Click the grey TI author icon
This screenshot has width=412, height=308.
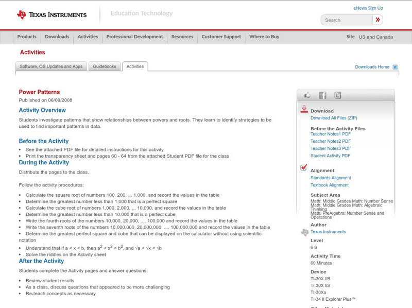pos(304,232)
